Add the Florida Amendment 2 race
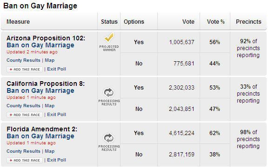The height and width of the screenshot is (168, 268). coord(25,160)
